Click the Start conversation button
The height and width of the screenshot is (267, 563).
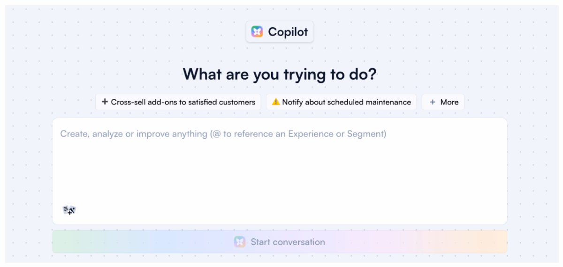click(x=280, y=242)
